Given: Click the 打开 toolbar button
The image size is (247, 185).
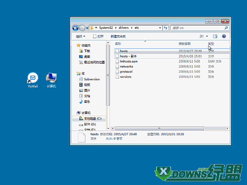Looking at the screenshot, I should (98, 37).
